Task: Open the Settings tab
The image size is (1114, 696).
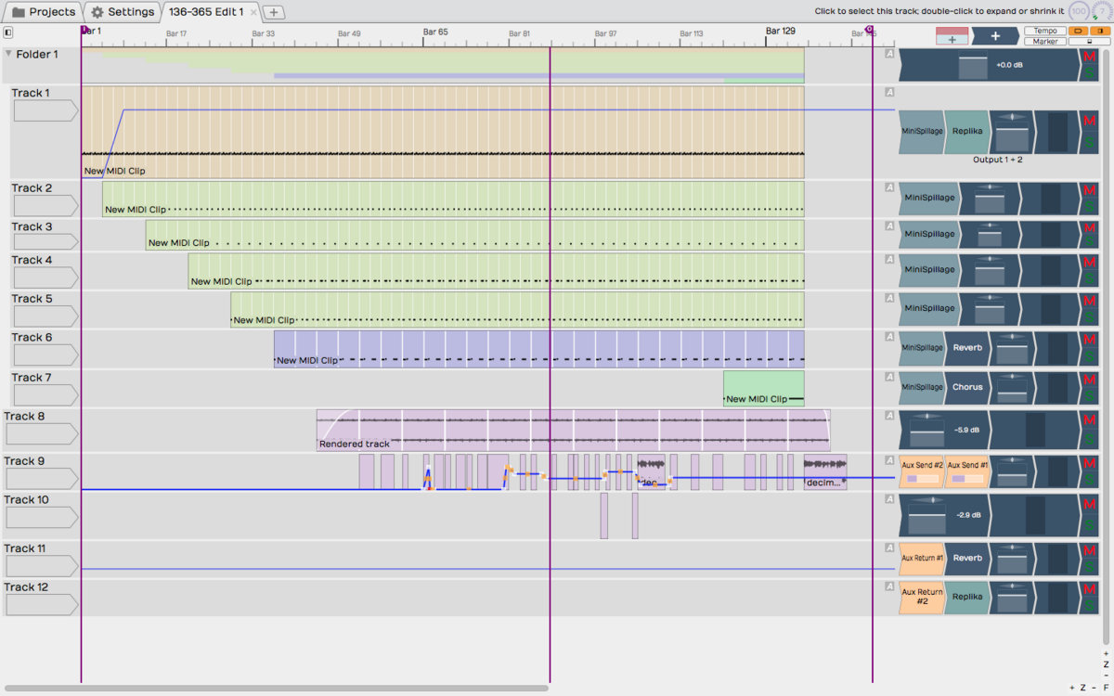Action: (123, 12)
